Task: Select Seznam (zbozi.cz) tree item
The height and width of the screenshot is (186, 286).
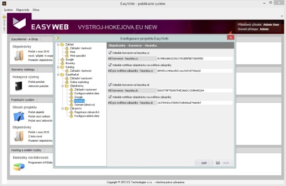Action: tap(85, 105)
